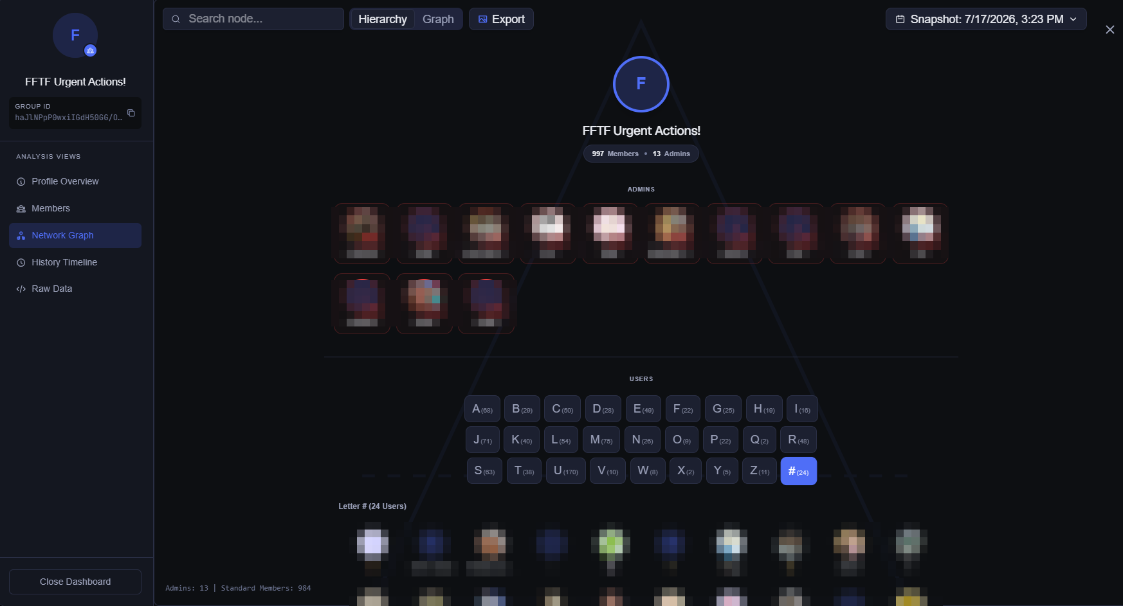Viewport: 1123px width, 606px height.
Task: Open Profile Overview view
Action: [x=75, y=182]
